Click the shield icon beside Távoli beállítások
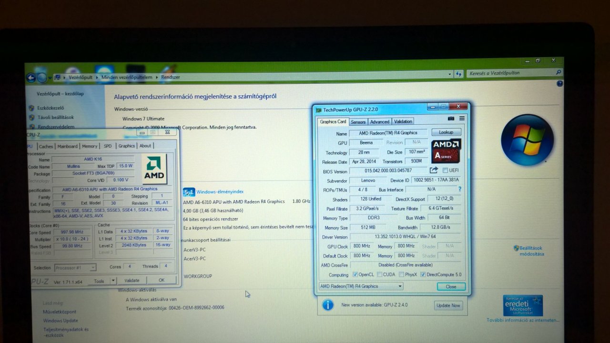The width and height of the screenshot is (610, 343). (x=31, y=117)
